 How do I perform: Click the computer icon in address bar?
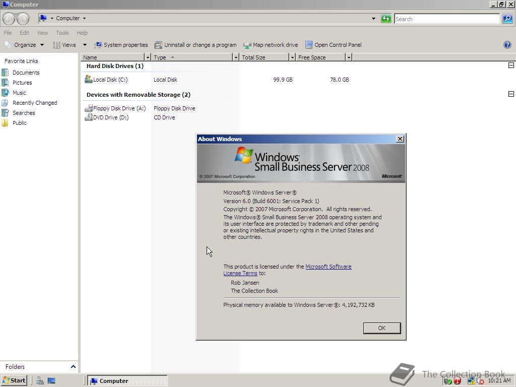[x=43, y=18]
